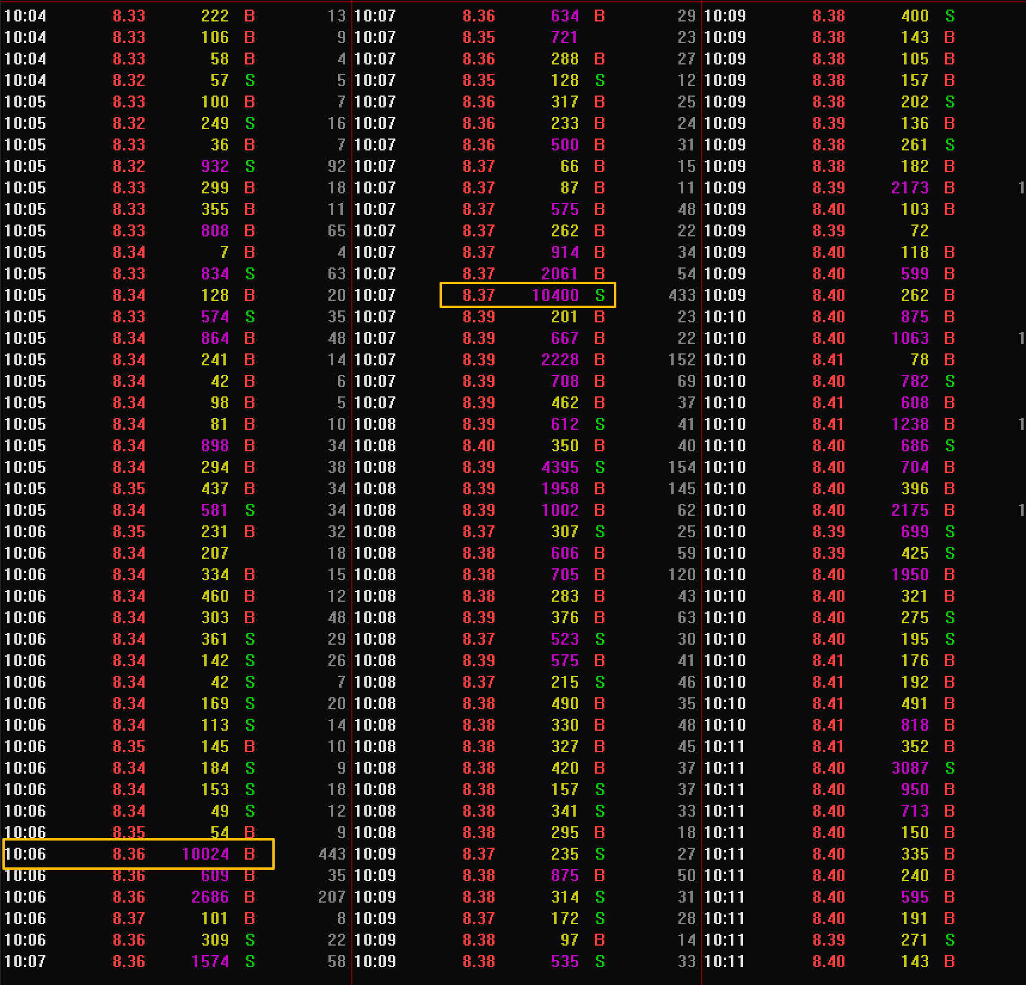Click the 8.36 price in the 10024 row
The width and height of the screenshot is (1026, 985).
[x=129, y=854]
